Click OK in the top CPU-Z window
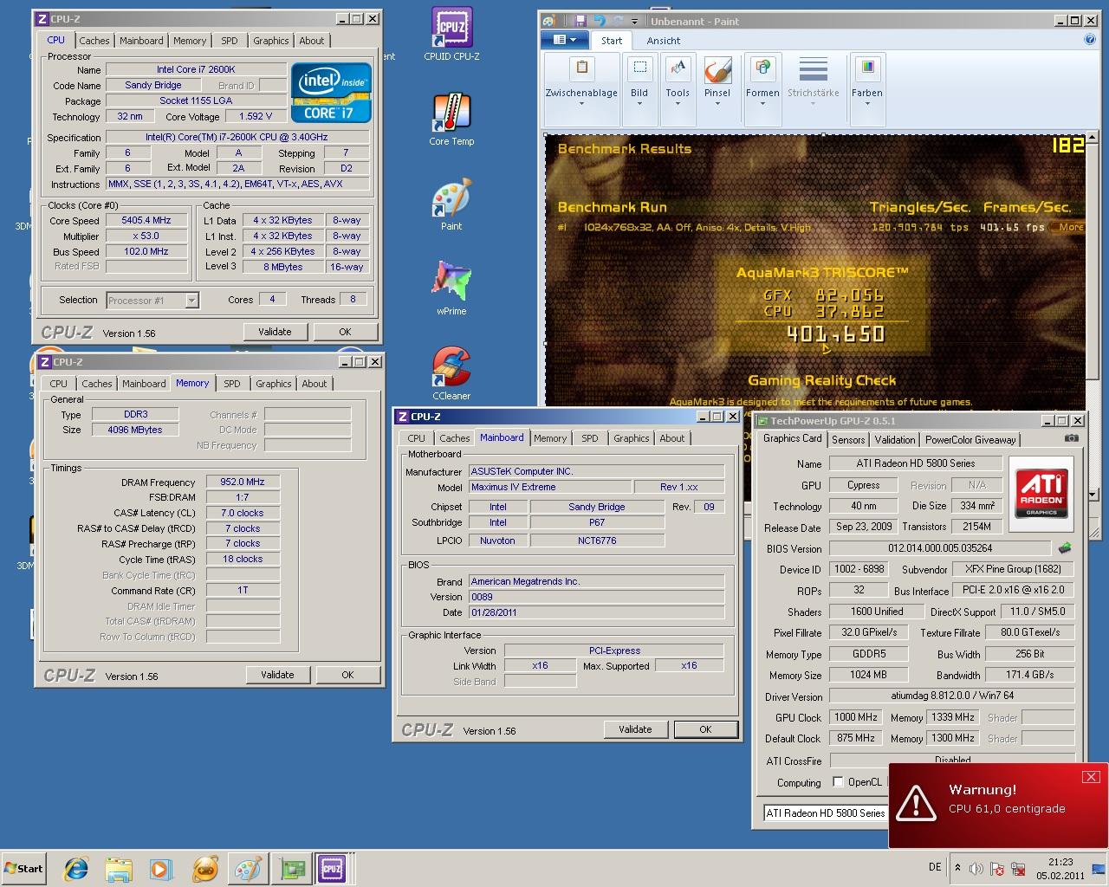 coord(345,332)
